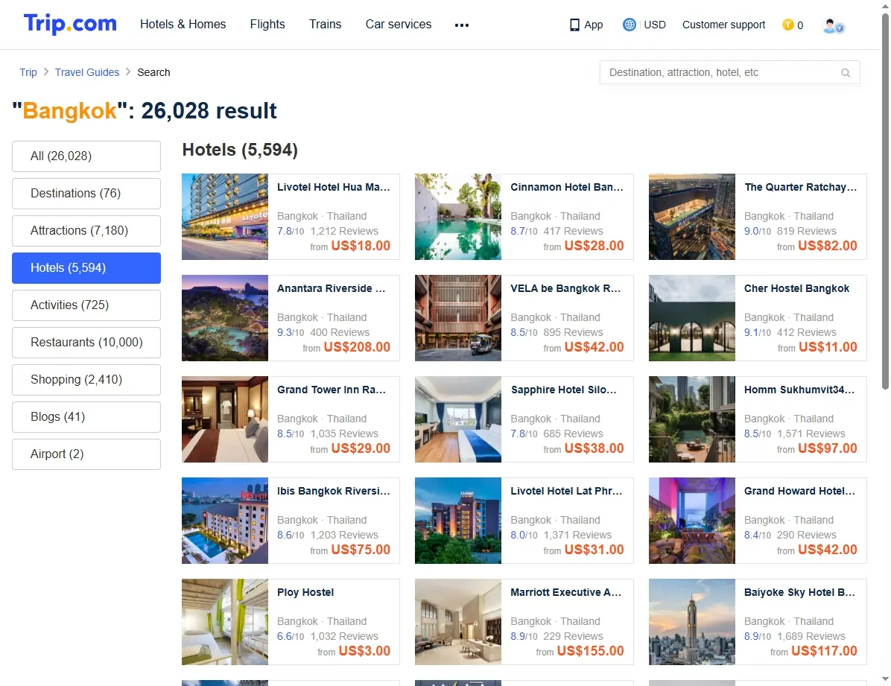Open the Trains menu

[325, 25]
